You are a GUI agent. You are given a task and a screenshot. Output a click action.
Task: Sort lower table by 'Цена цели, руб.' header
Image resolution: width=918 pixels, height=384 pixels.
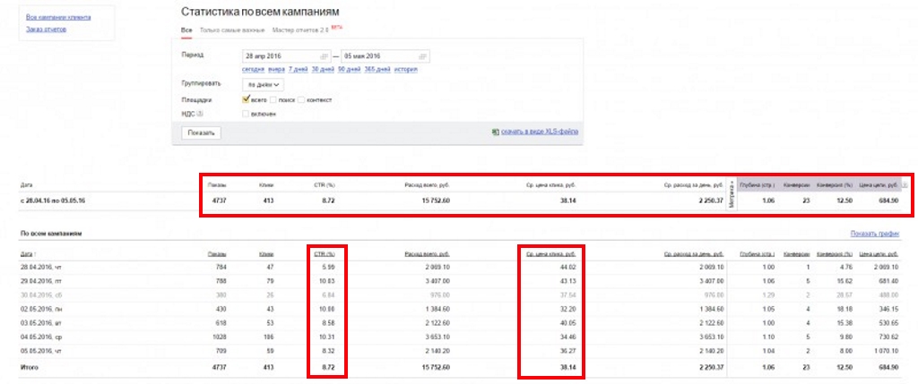tap(879, 254)
